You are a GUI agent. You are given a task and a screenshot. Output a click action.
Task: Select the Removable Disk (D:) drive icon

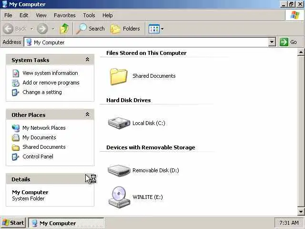pos(119,170)
